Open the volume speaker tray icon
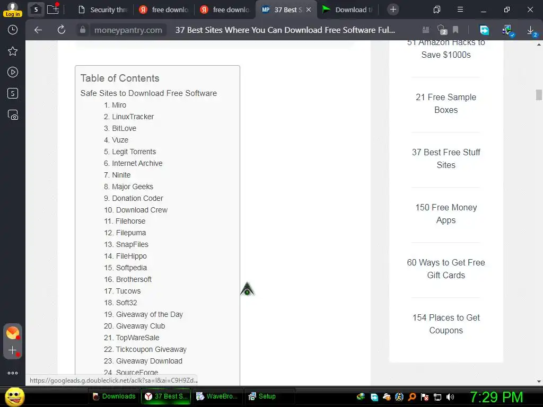Screen dimensions: 543x407 pyautogui.click(x=450, y=397)
